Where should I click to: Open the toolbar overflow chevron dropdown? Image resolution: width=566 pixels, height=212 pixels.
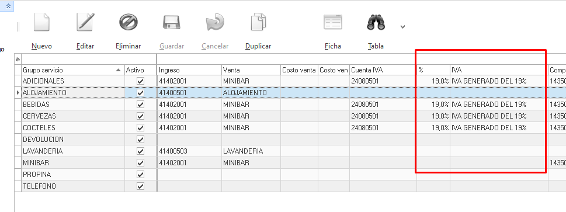(403, 26)
